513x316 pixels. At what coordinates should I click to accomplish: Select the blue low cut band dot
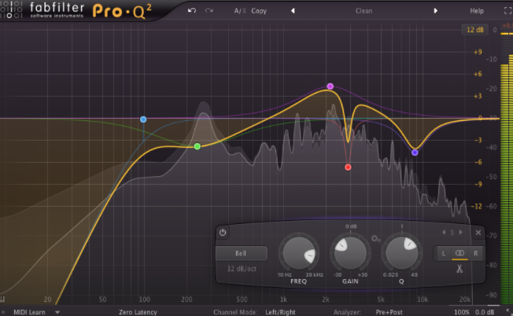pos(143,119)
